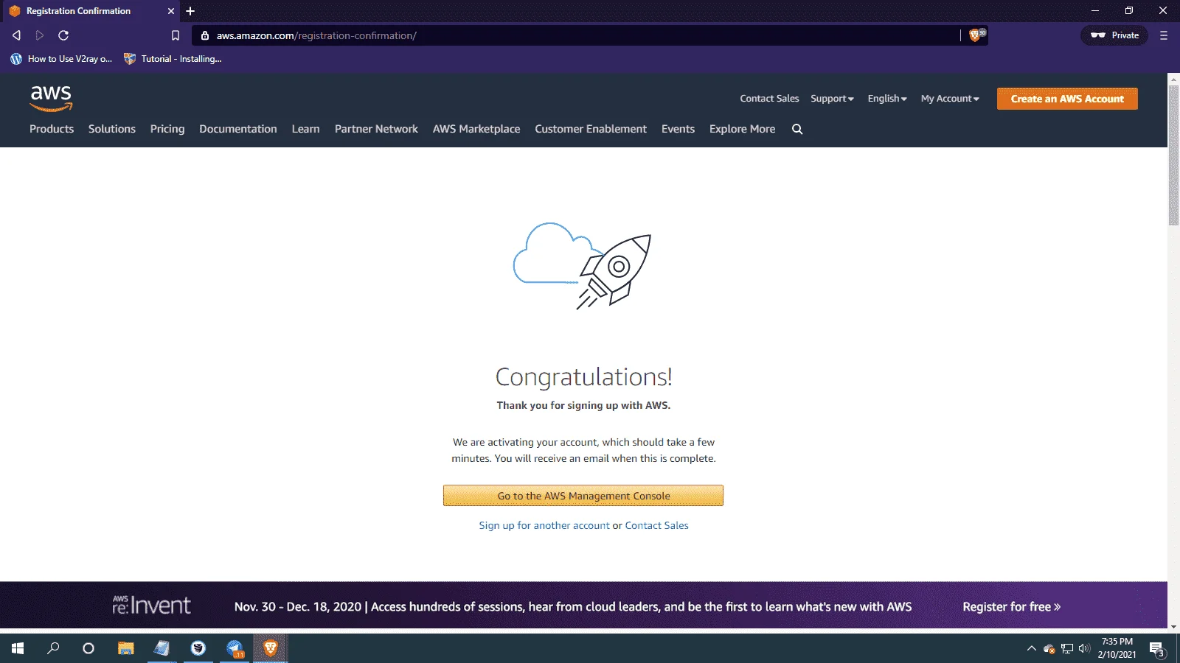Bookmark this page using the bookmark icon
Image resolution: width=1180 pixels, height=663 pixels.
tap(176, 35)
